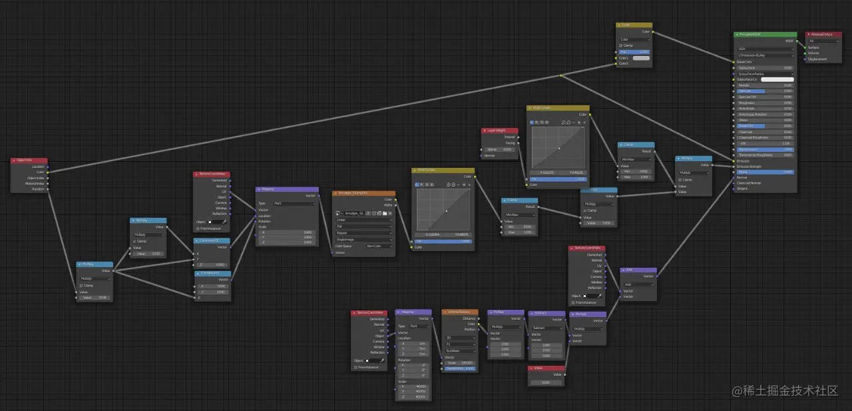Image resolution: width=852 pixels, height=411 pixels.
Task: Adjust Transmission slider in Principled BSDF
Action: (765, 149)
